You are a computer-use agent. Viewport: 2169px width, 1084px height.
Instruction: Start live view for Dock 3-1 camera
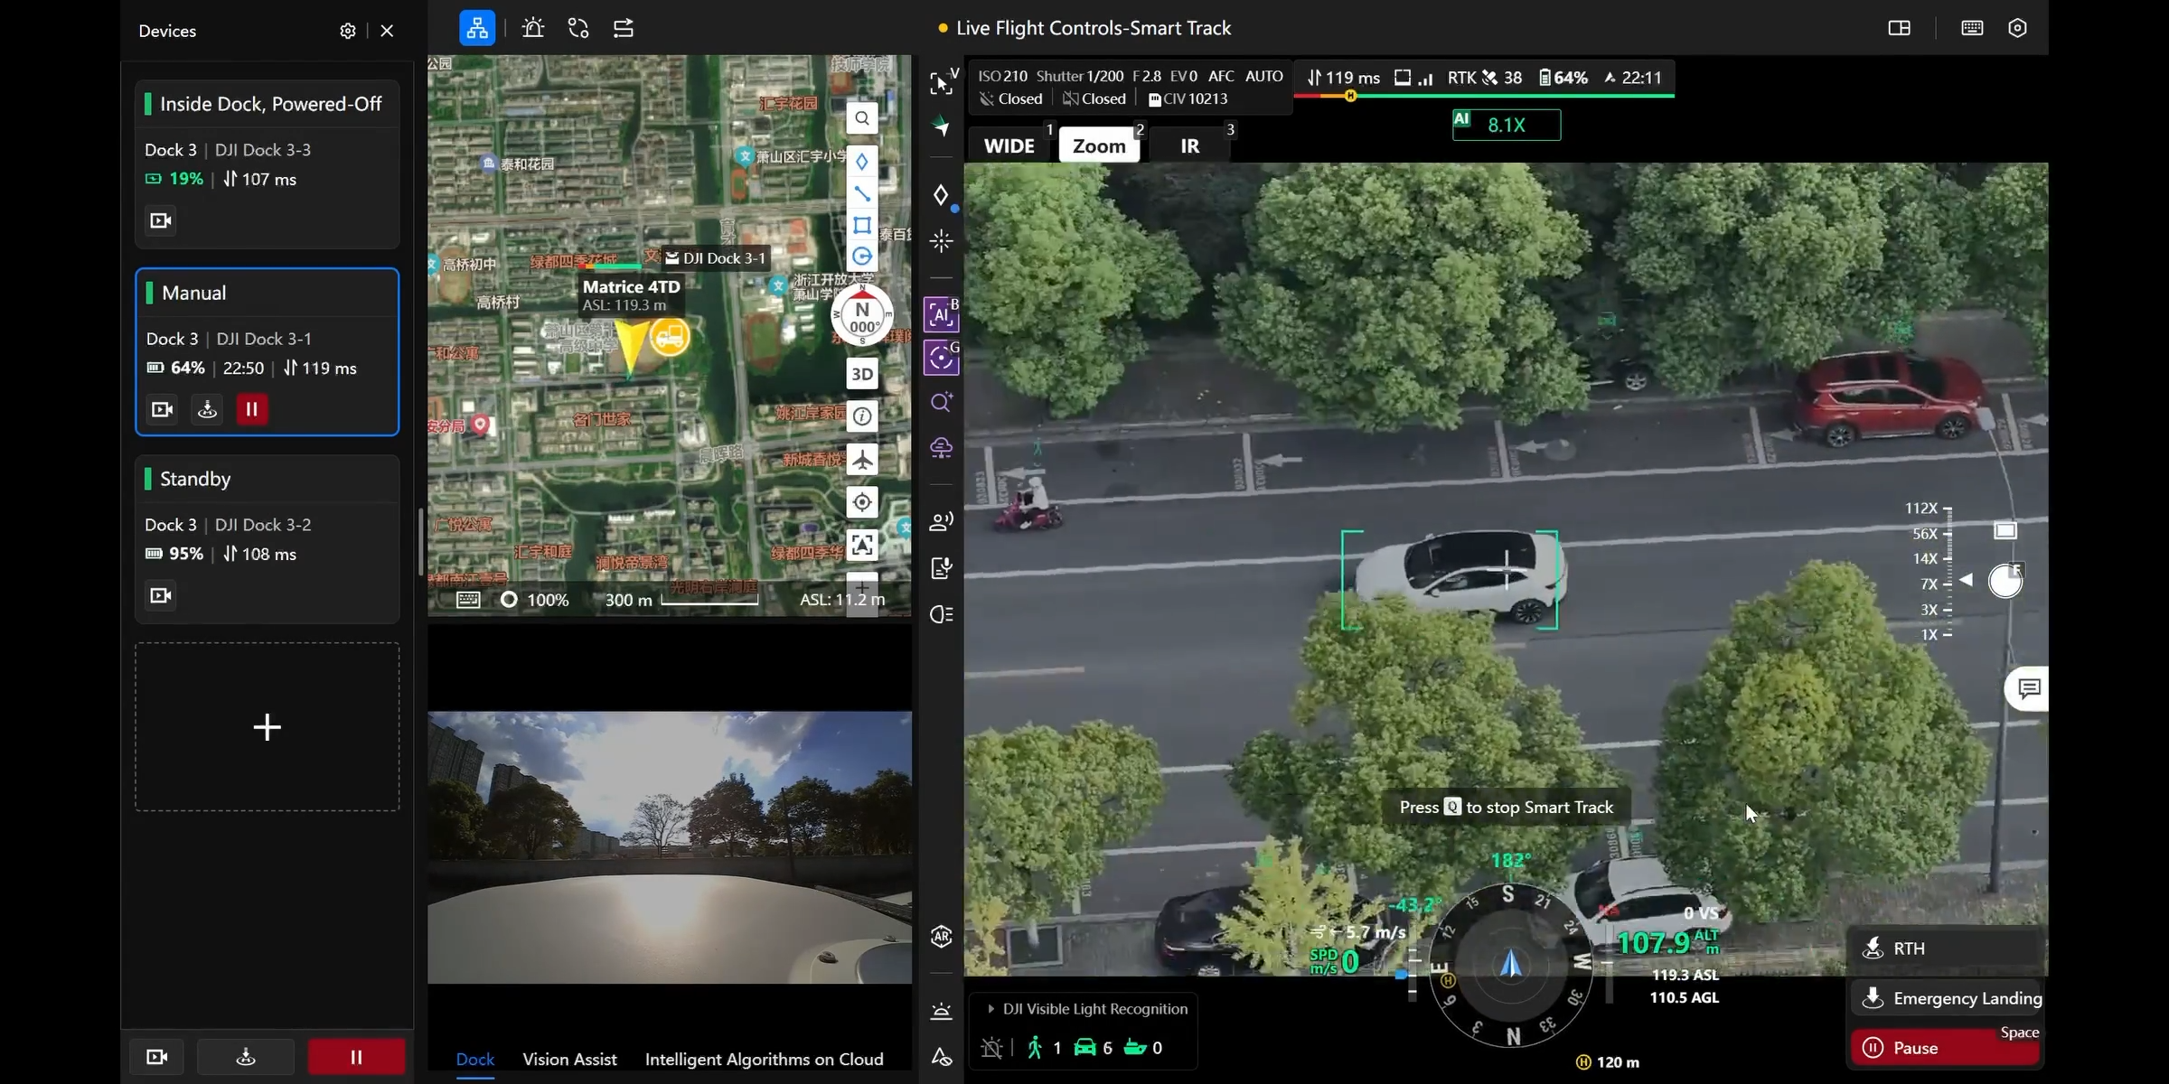click(161, 409)
